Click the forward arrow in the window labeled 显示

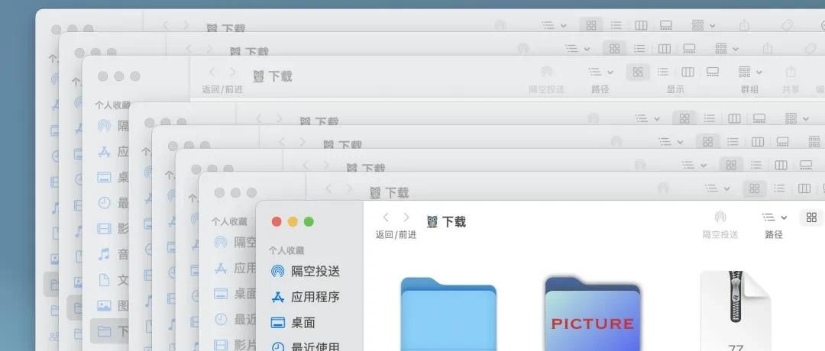pos(232,72)
